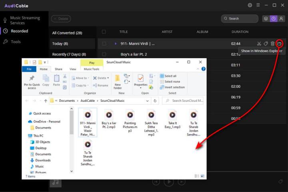Image resolution: width=288 pixels, height=192 pixels.
Task: Collapse the Explorer ribbon chevron
Action: pos(198,69)
